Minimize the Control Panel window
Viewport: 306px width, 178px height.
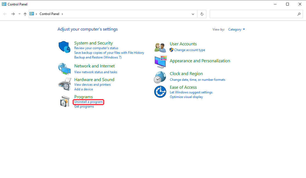275,4
